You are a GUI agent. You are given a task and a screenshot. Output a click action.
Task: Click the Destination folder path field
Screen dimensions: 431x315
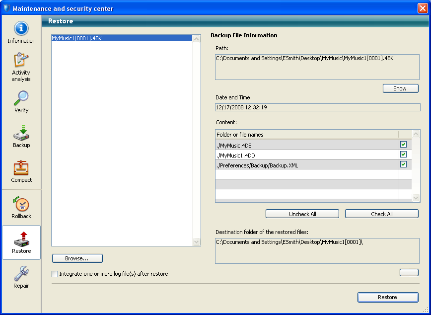point(317,250)
